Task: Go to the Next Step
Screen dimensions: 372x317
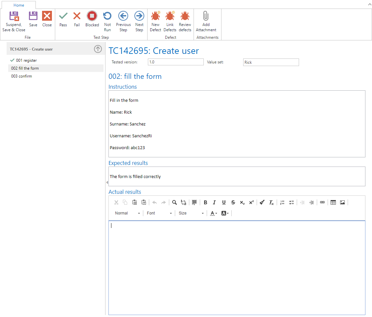Action: click(x=139, y=21)
